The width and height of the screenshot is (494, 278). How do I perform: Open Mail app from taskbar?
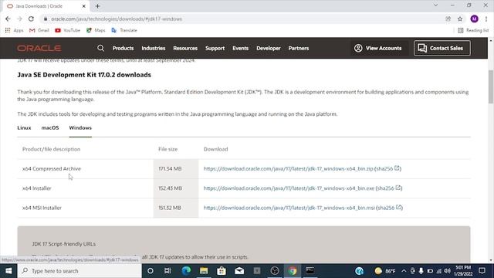(239, 271)
